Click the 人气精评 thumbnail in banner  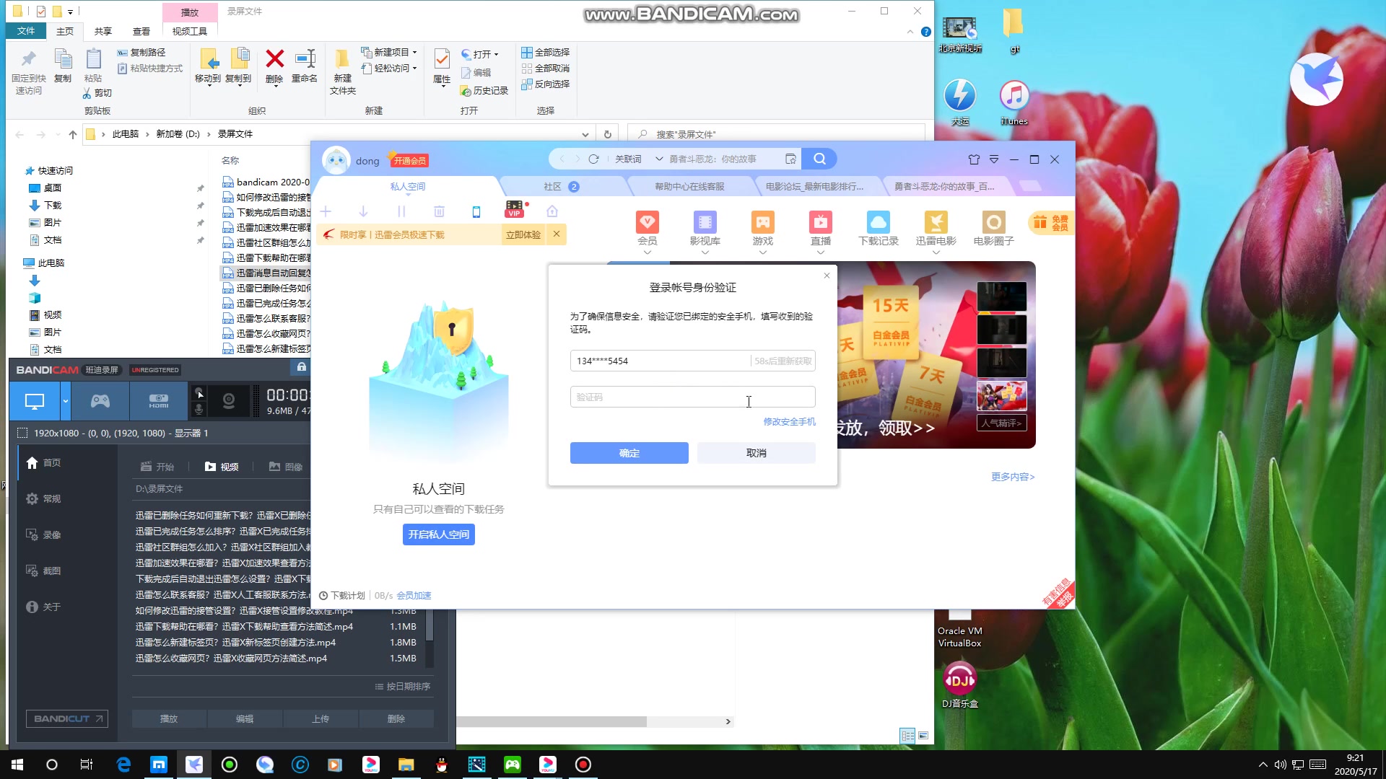tap(1002, 423)
